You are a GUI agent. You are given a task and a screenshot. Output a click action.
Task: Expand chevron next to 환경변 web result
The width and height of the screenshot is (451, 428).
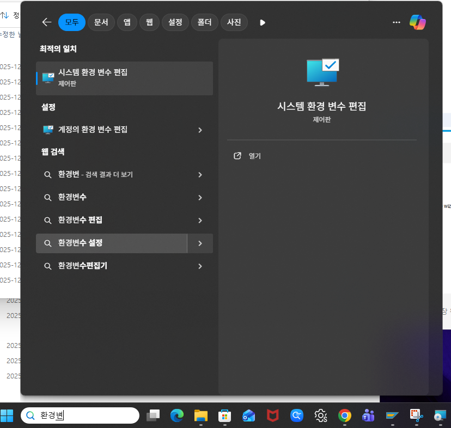point(200,175)
